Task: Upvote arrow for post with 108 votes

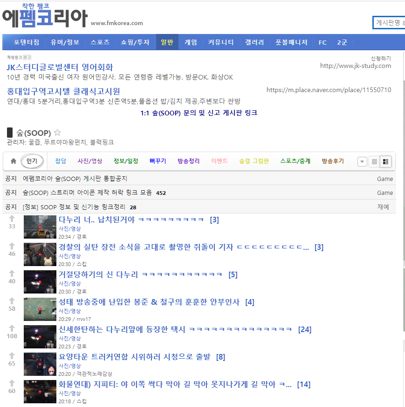Action: coord(12,328)
